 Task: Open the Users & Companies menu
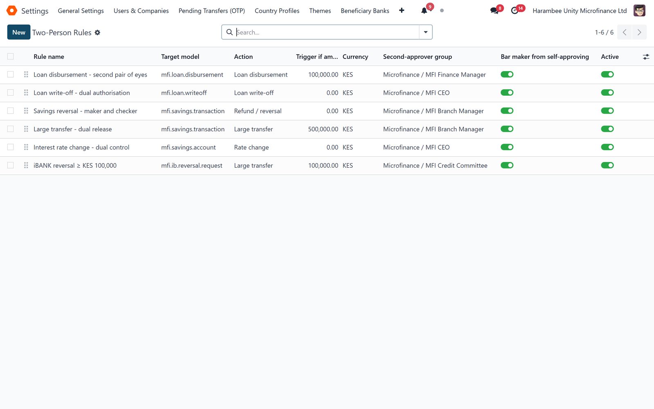(141, 11)
